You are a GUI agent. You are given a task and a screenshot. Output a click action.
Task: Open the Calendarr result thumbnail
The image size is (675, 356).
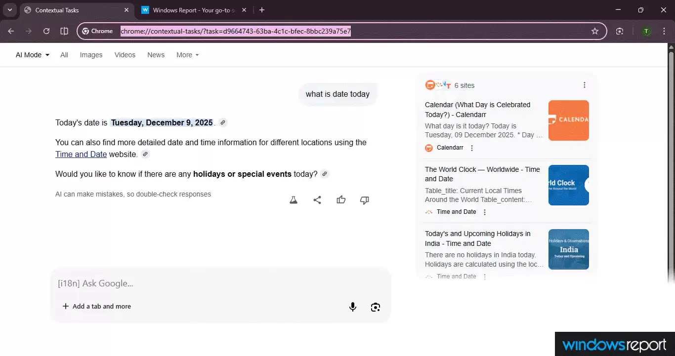(568, 120)
